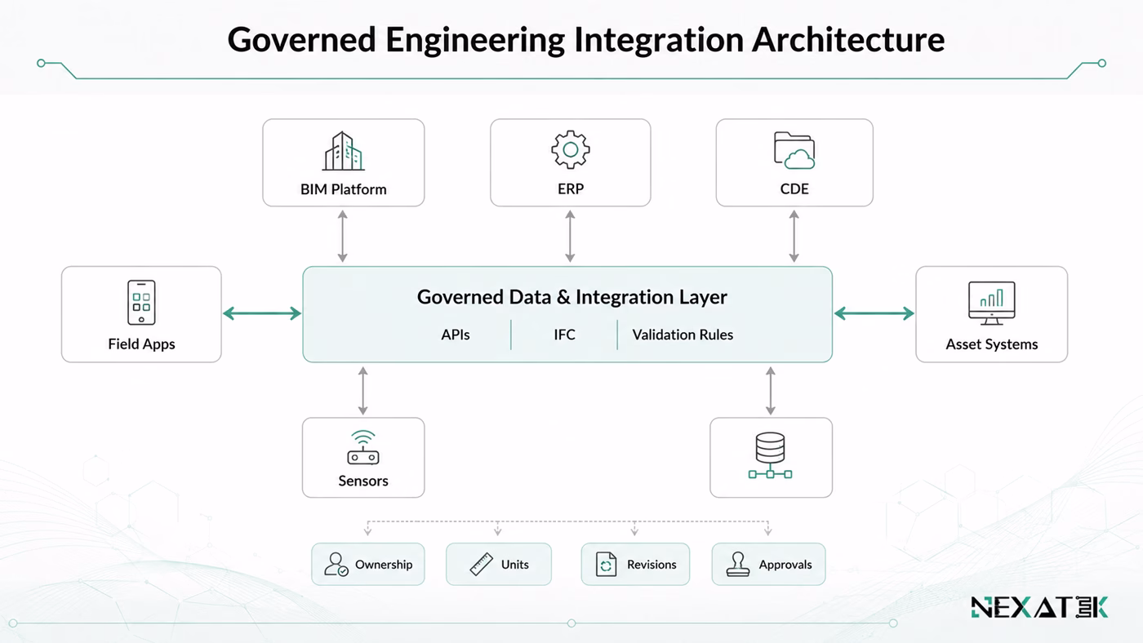Select the Field Apps label
Screen dimensions: 1143x643
tap(141, 344)
